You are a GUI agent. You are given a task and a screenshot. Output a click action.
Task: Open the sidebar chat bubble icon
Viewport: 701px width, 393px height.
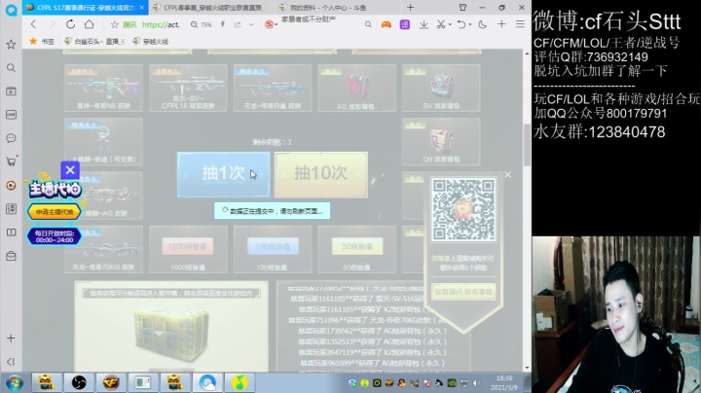pyautogui.click(x=11, y=138)
